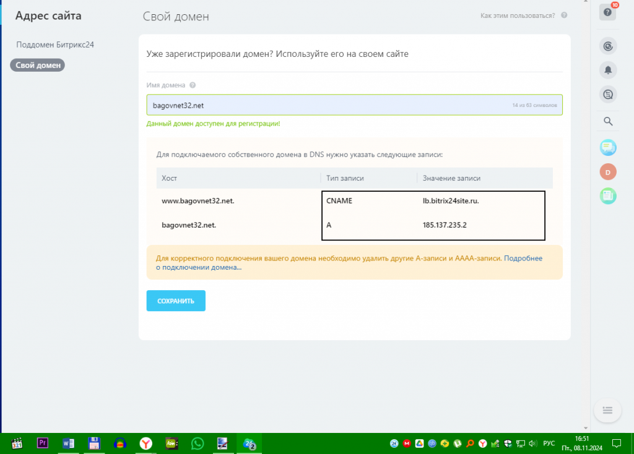634x454 pixels.
Task: Open the floppy disk app in taskbar
Action: tap(94, 443)
